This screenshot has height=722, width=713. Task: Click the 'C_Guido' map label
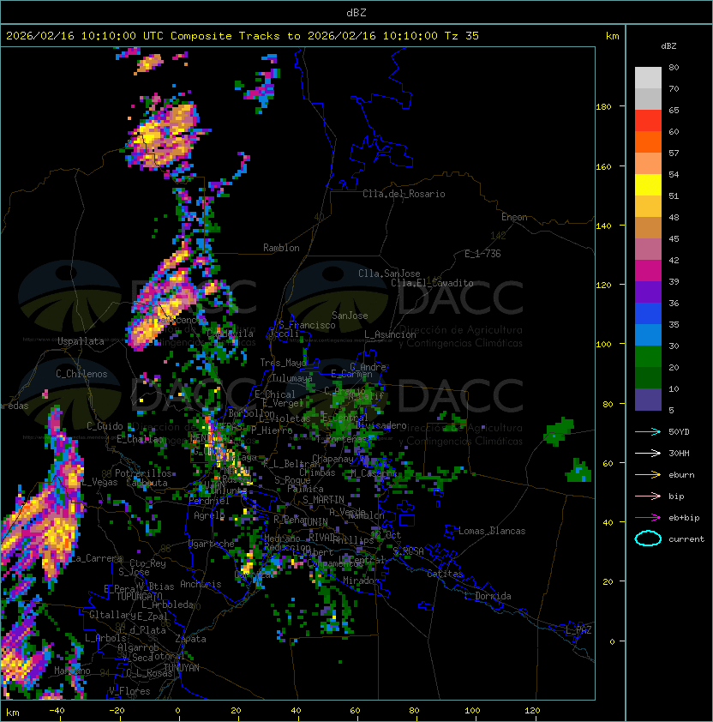coord(105,426)
